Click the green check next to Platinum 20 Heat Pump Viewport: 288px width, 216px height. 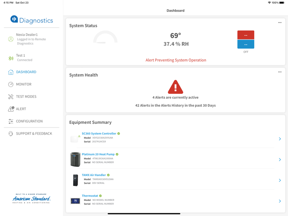click(x=117, y=154)
